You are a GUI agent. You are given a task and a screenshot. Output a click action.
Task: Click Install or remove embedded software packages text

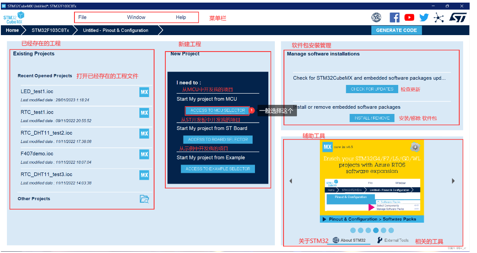(x=347, y=107)
